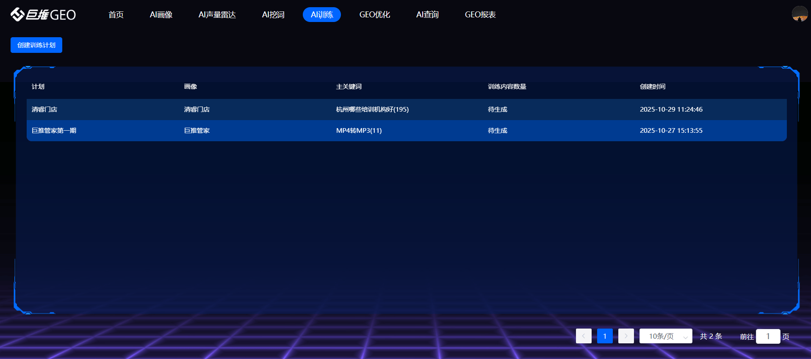Open the 首页 menu item
The image size is (811, 359).
pos(116,15)
